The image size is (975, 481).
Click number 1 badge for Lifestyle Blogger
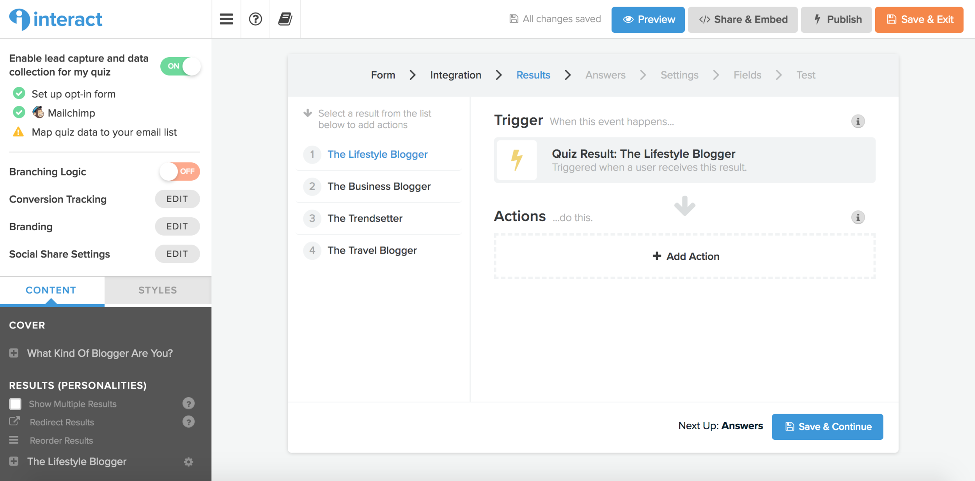point(312,154)
